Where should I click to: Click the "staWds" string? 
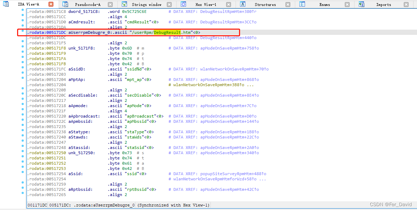click(x=134, y=137)
